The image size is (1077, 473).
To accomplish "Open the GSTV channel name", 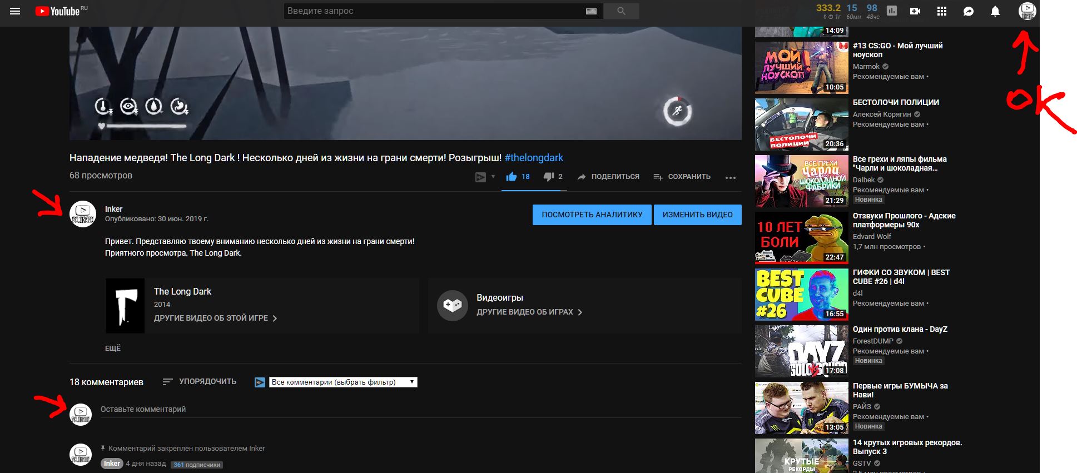I will tap(862, 463).
